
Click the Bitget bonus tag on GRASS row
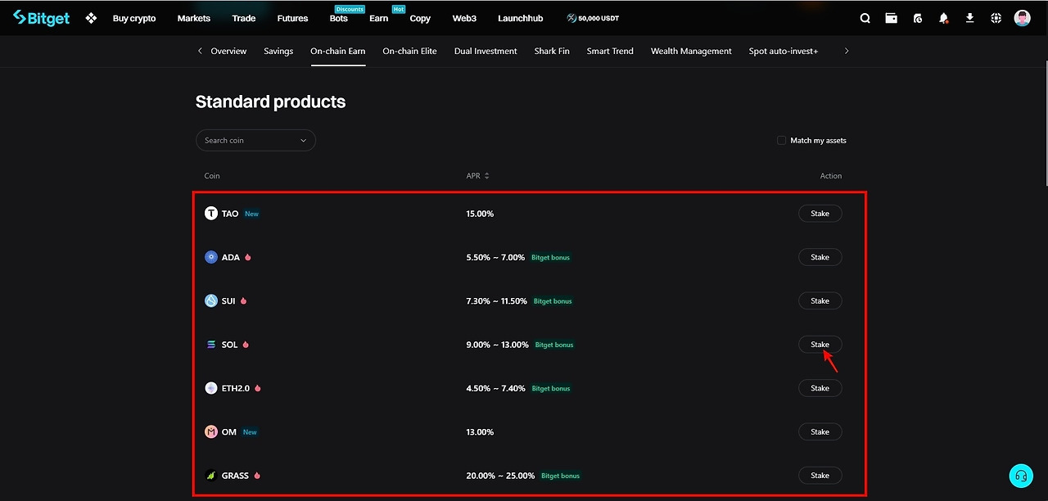[x=560, y=476]
